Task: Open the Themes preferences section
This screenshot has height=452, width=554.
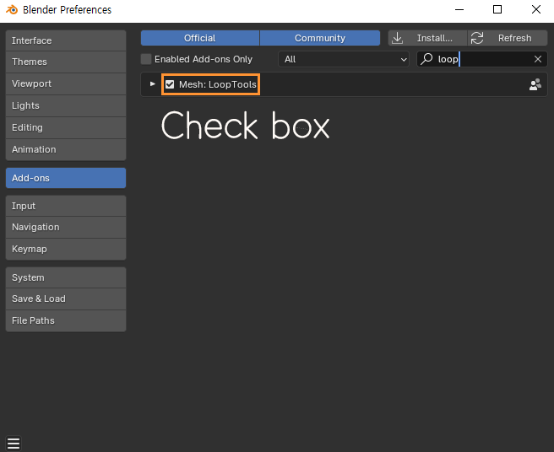Action: click(x=66, y=62)
